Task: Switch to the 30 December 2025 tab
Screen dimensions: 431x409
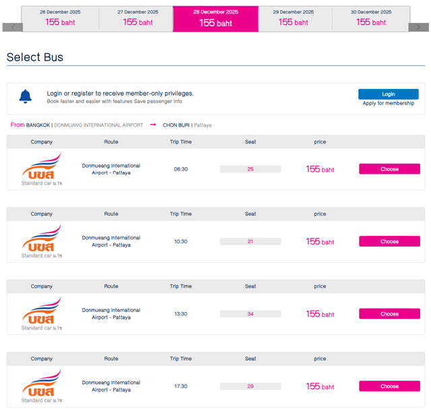Action: (371, 18)
